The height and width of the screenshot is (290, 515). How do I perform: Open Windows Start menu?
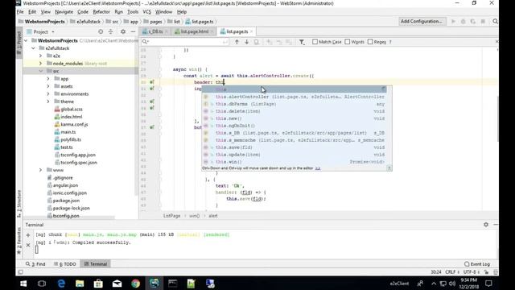tap(23, 284)
